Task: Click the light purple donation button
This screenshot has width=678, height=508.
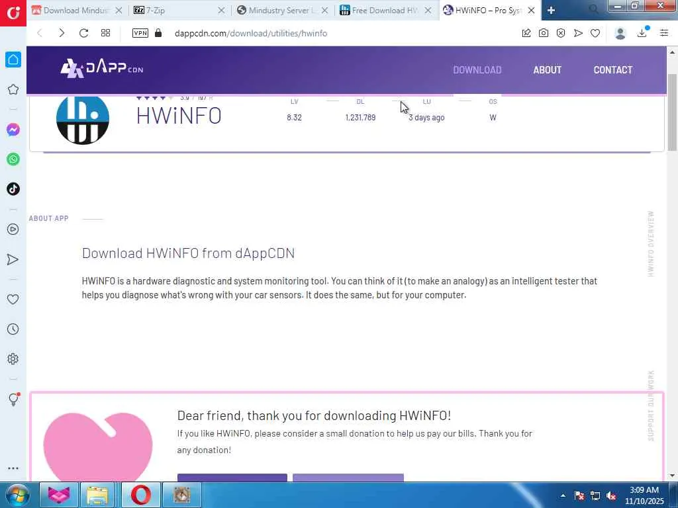Action: (348, 478)
